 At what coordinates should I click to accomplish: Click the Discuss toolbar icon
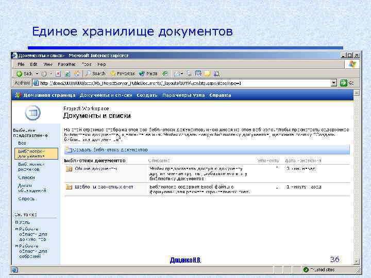(208, 74)
